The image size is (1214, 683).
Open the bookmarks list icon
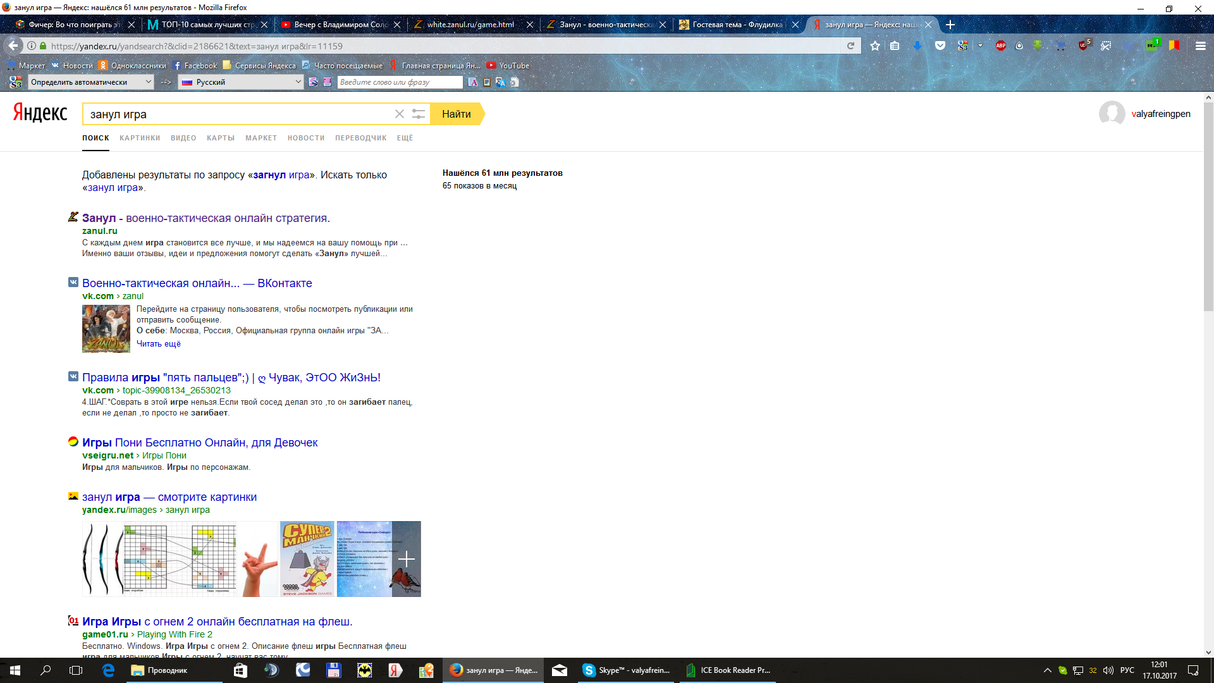coord(895,46)
